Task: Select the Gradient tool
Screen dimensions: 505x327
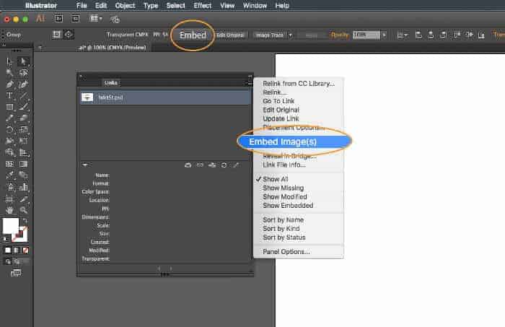Action: [x=23, y=164]
